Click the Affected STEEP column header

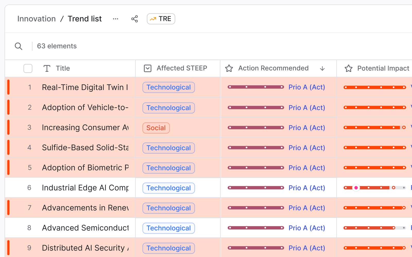182,68
